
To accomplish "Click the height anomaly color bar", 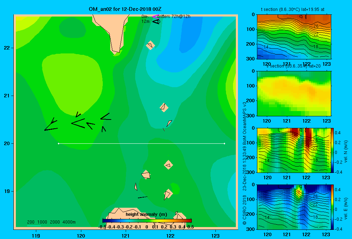I will [x=147, y=221].
